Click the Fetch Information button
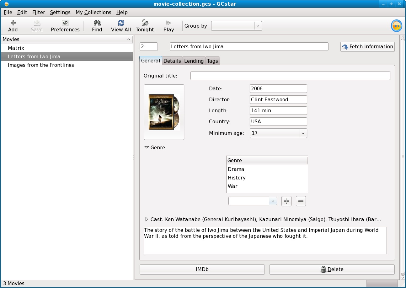This screenshot has width=406, height=288. 367,47
